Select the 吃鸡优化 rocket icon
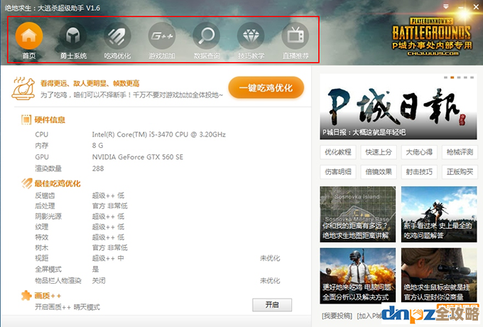The image size is (483, 327). pyautogui.click(x=118, y=36)
